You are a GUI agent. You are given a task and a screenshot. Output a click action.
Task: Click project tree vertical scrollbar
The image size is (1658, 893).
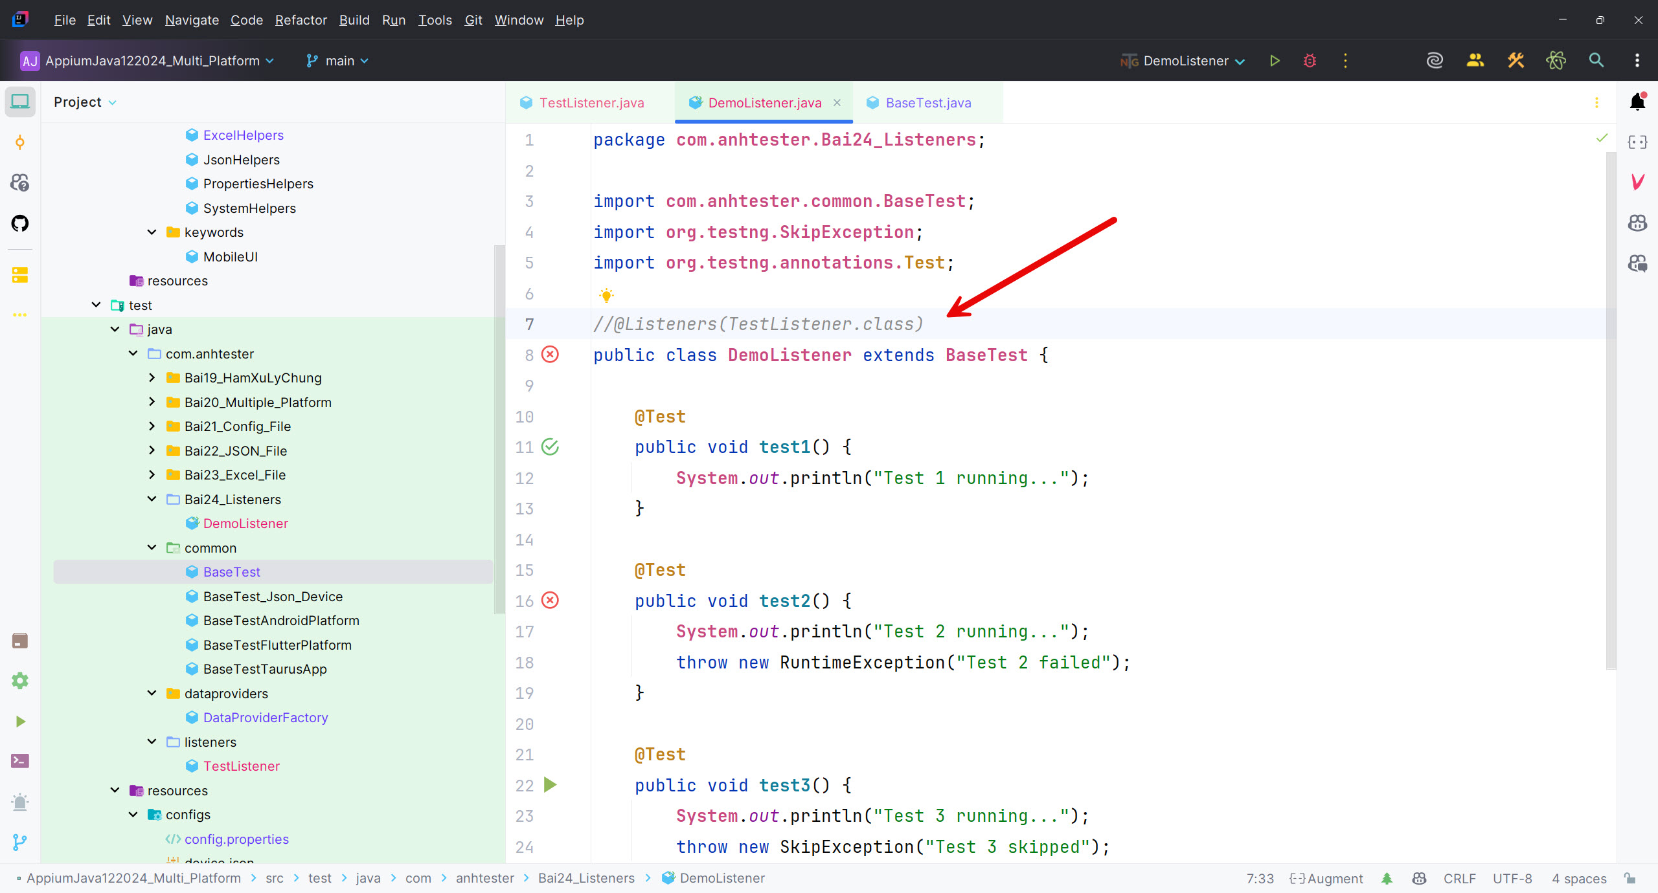coord(499,428)
